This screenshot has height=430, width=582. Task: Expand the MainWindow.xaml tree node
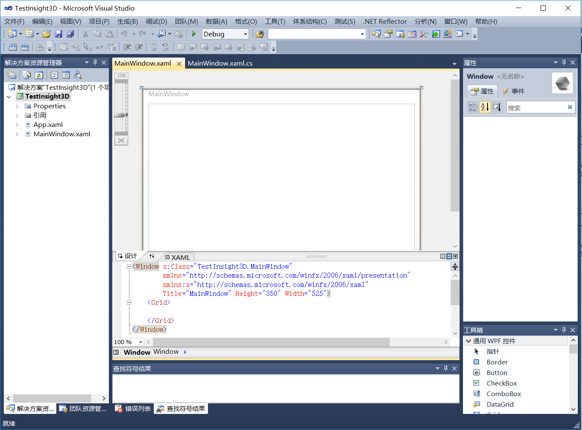tap(17, 134)
